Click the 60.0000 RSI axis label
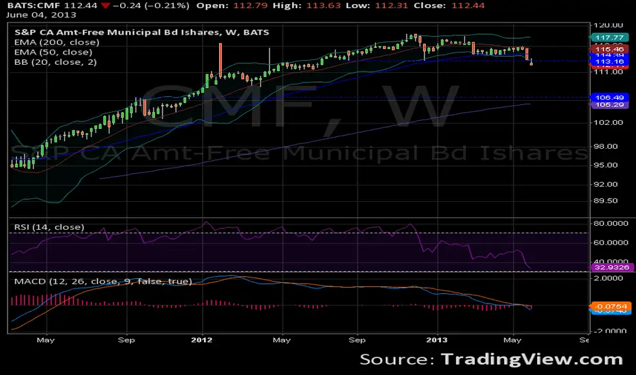The width and height of the screenshot is (636, 375). tap(611, 243)
